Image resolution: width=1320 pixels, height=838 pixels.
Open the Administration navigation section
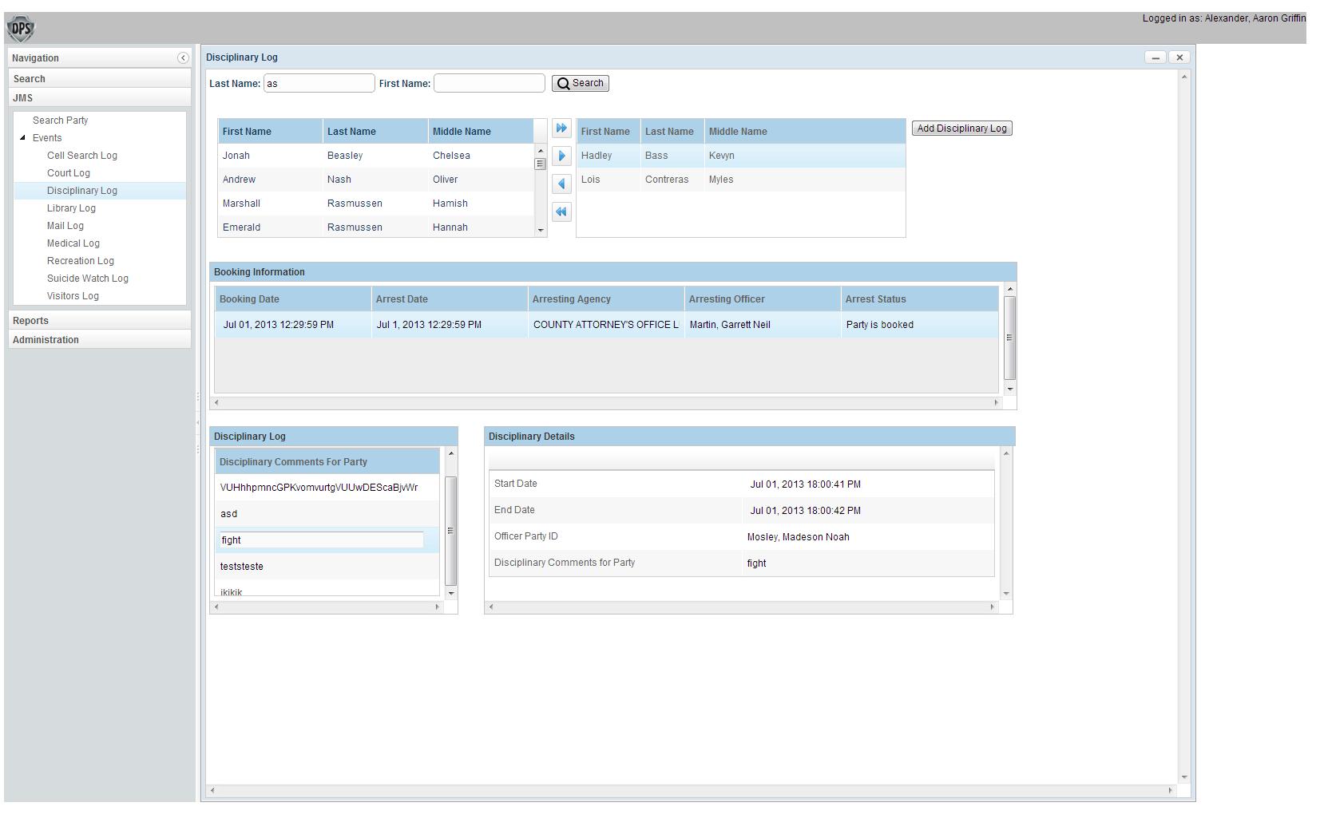tap(100, 339)
